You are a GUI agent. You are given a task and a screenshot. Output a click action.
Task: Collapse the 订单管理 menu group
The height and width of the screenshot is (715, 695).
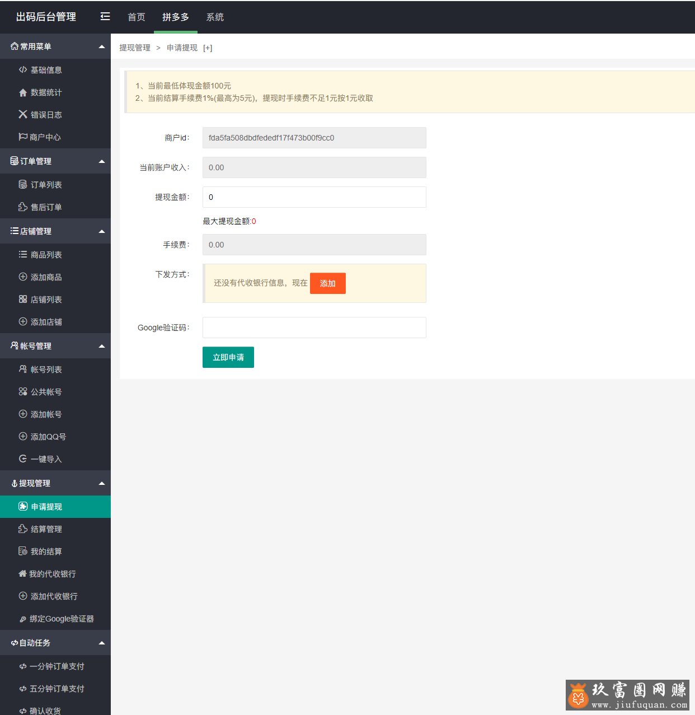click(x=102, y=161)
